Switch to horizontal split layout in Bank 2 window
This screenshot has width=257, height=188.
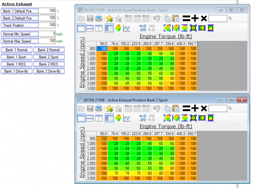click(90, 118)
